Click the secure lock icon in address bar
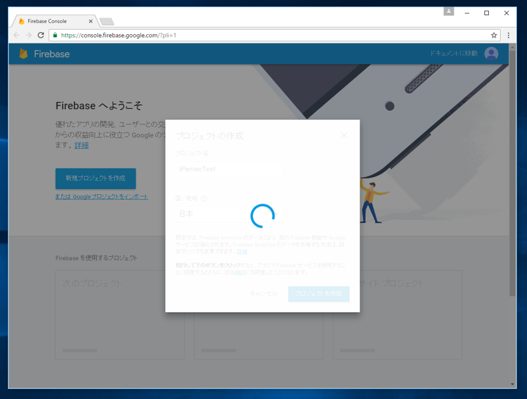Screen dimensions: 527x399 [55, 36]
